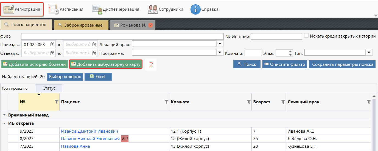The height and width of the screenshot is (151, 378).
Task: Expand the Временный выезд group
Action: [4, 115]
